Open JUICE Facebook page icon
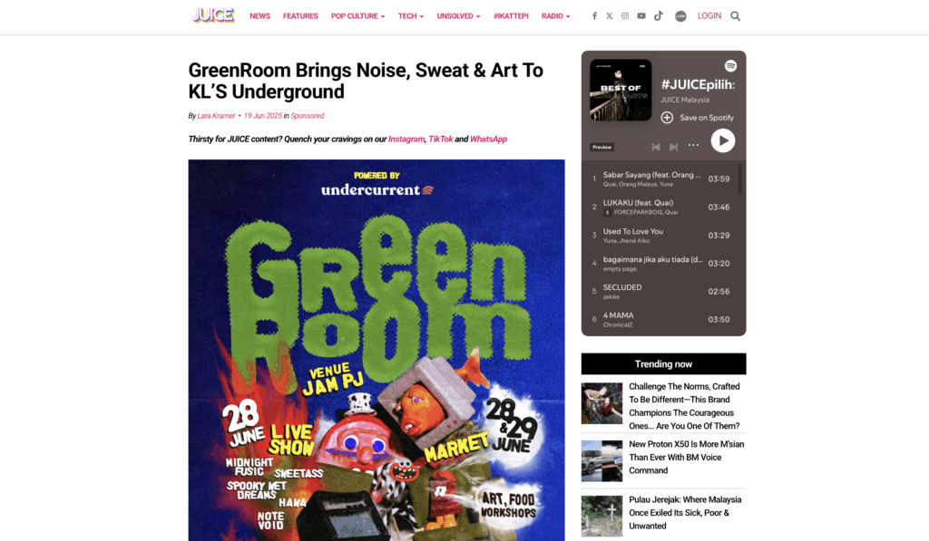The image size is (929, 541). pyautogui.click(x=594, y=16)
